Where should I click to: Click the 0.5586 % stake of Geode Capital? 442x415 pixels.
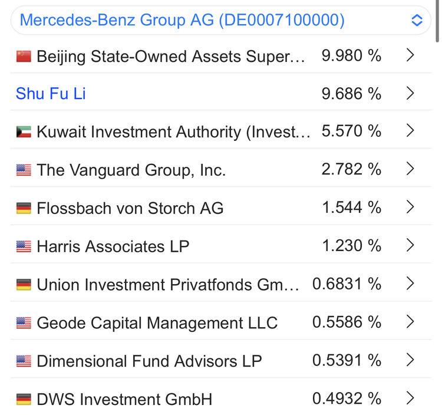tap(347, 322)
